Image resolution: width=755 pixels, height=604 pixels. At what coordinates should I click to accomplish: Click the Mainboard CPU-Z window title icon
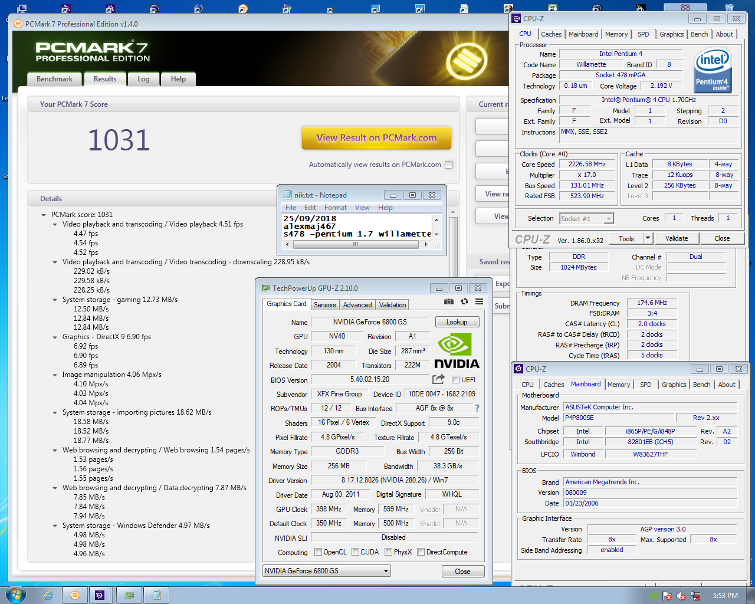519,369
